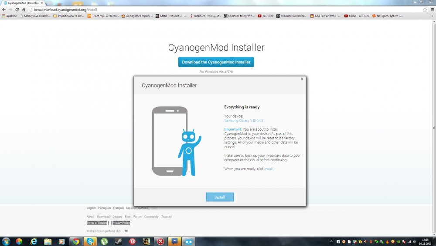436x246 pixels.
Task: Open Steam from the taskbar
Action: (118, 241)
